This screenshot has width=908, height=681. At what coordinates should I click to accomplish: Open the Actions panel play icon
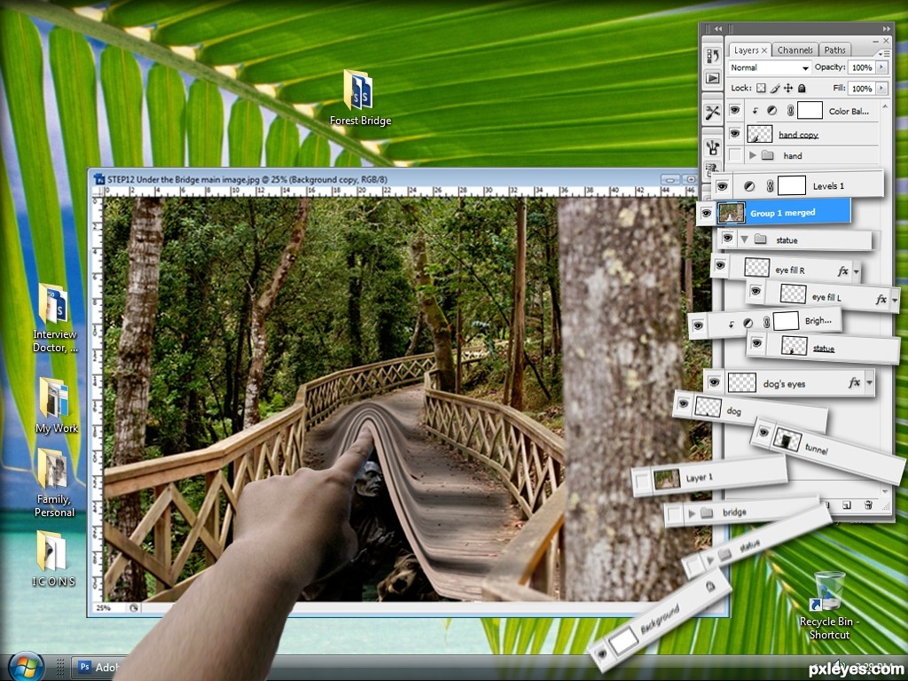713,78
